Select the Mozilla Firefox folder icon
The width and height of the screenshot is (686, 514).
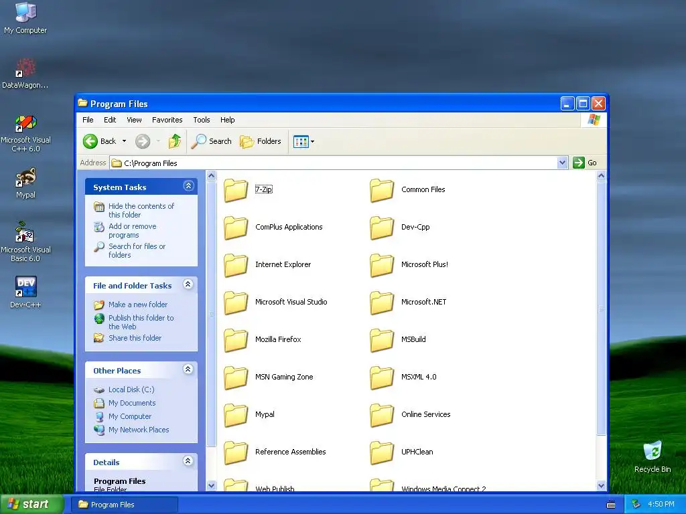tap(236, 339)
